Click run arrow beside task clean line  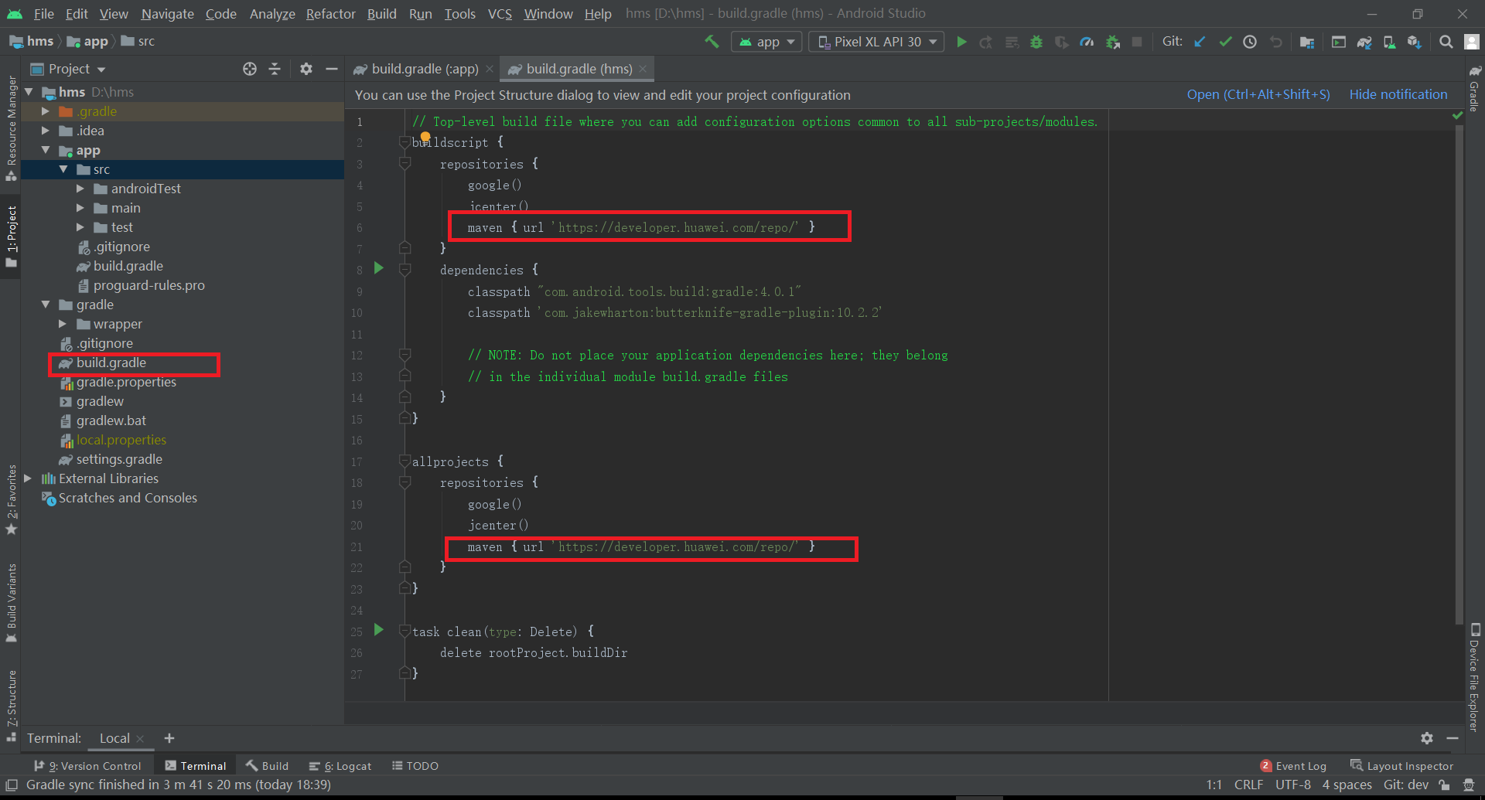[x=379, y=630]
